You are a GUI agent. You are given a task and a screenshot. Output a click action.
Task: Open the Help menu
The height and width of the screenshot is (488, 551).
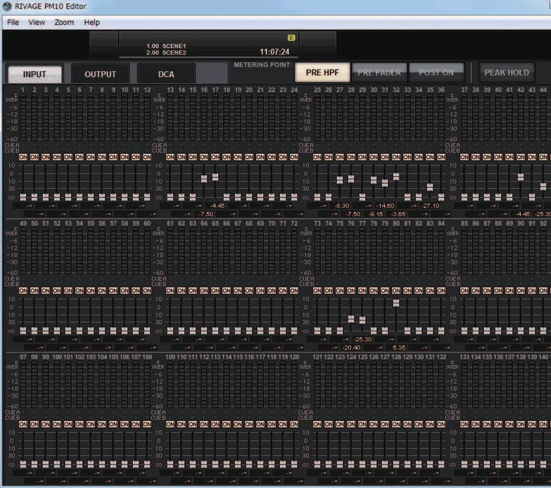point(92,22)
